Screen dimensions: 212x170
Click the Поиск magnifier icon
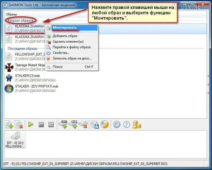click(49, 67)
